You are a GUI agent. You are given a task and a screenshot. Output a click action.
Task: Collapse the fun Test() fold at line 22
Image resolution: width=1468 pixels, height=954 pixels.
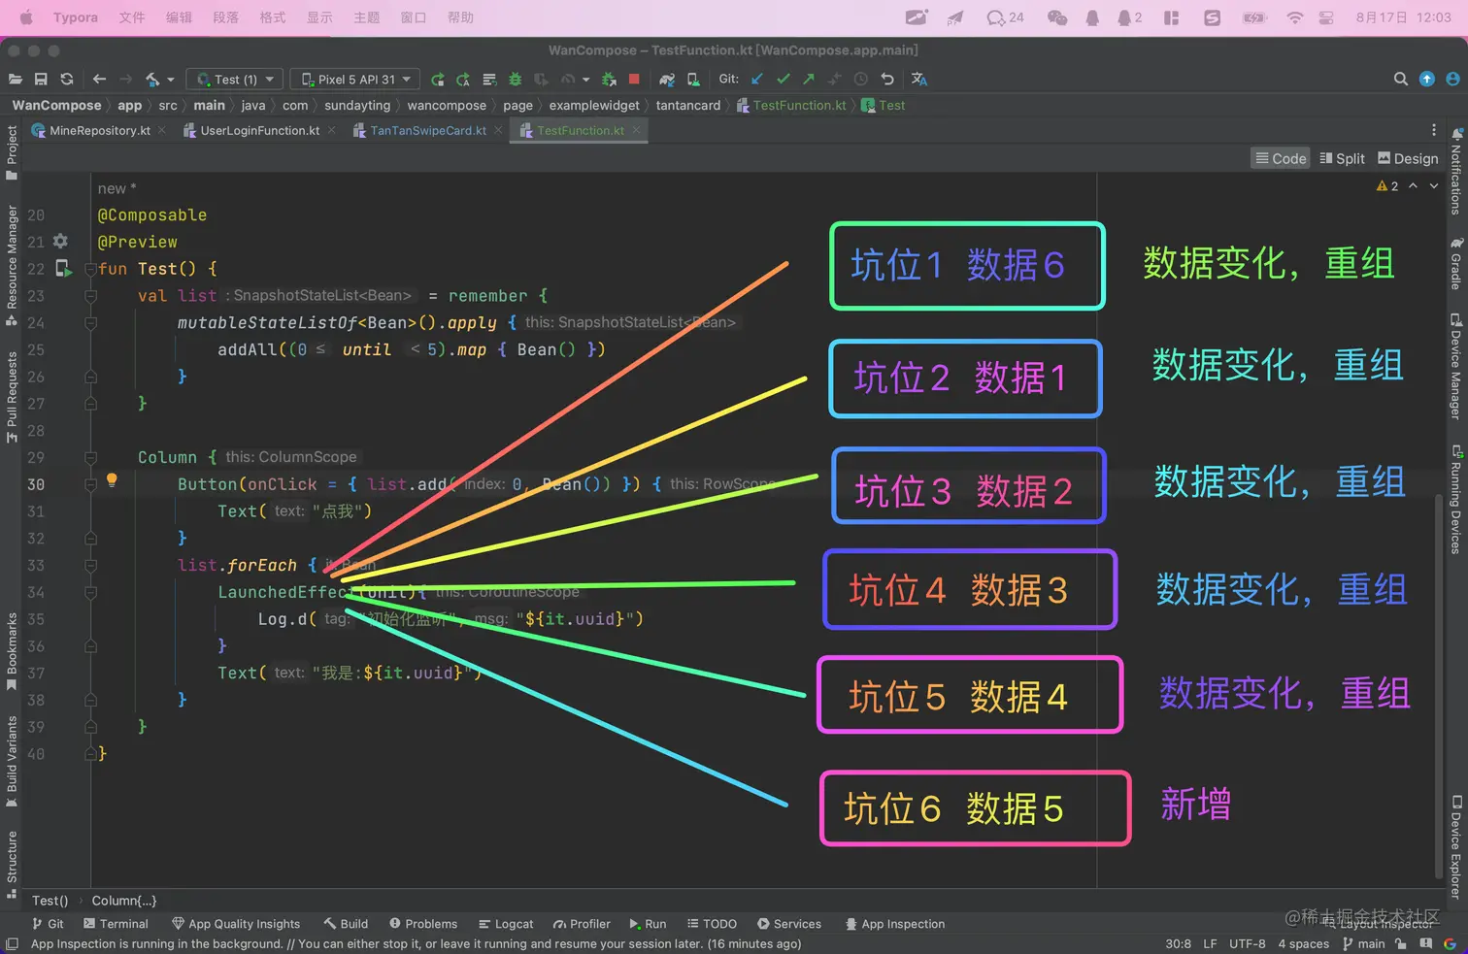click(x=90, y=269)
